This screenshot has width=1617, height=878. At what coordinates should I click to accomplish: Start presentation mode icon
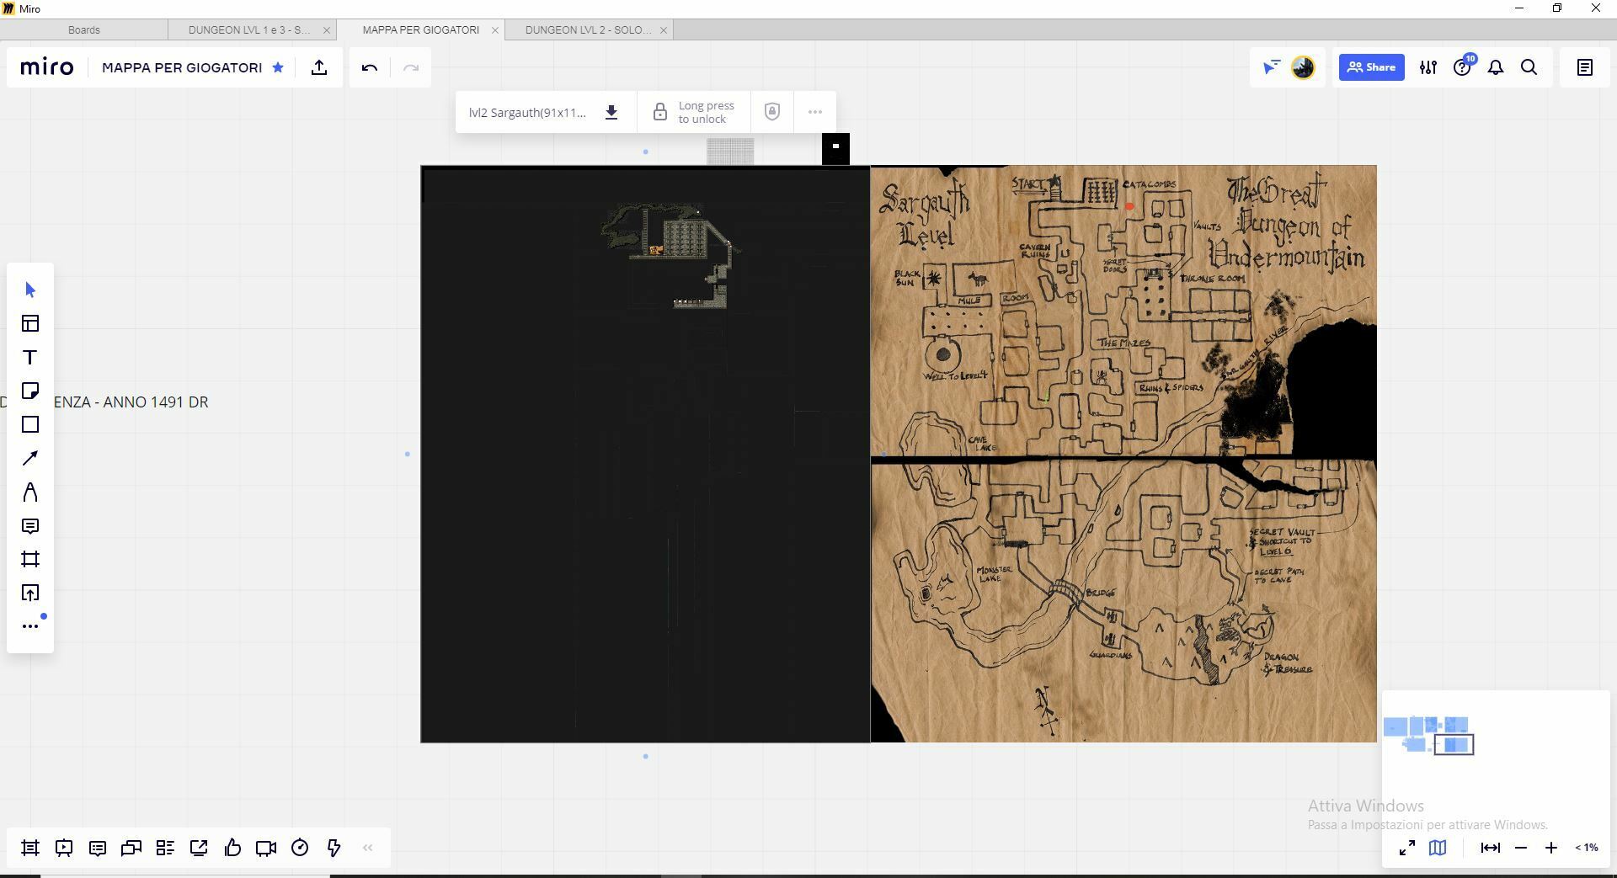(x=64, y=848)
